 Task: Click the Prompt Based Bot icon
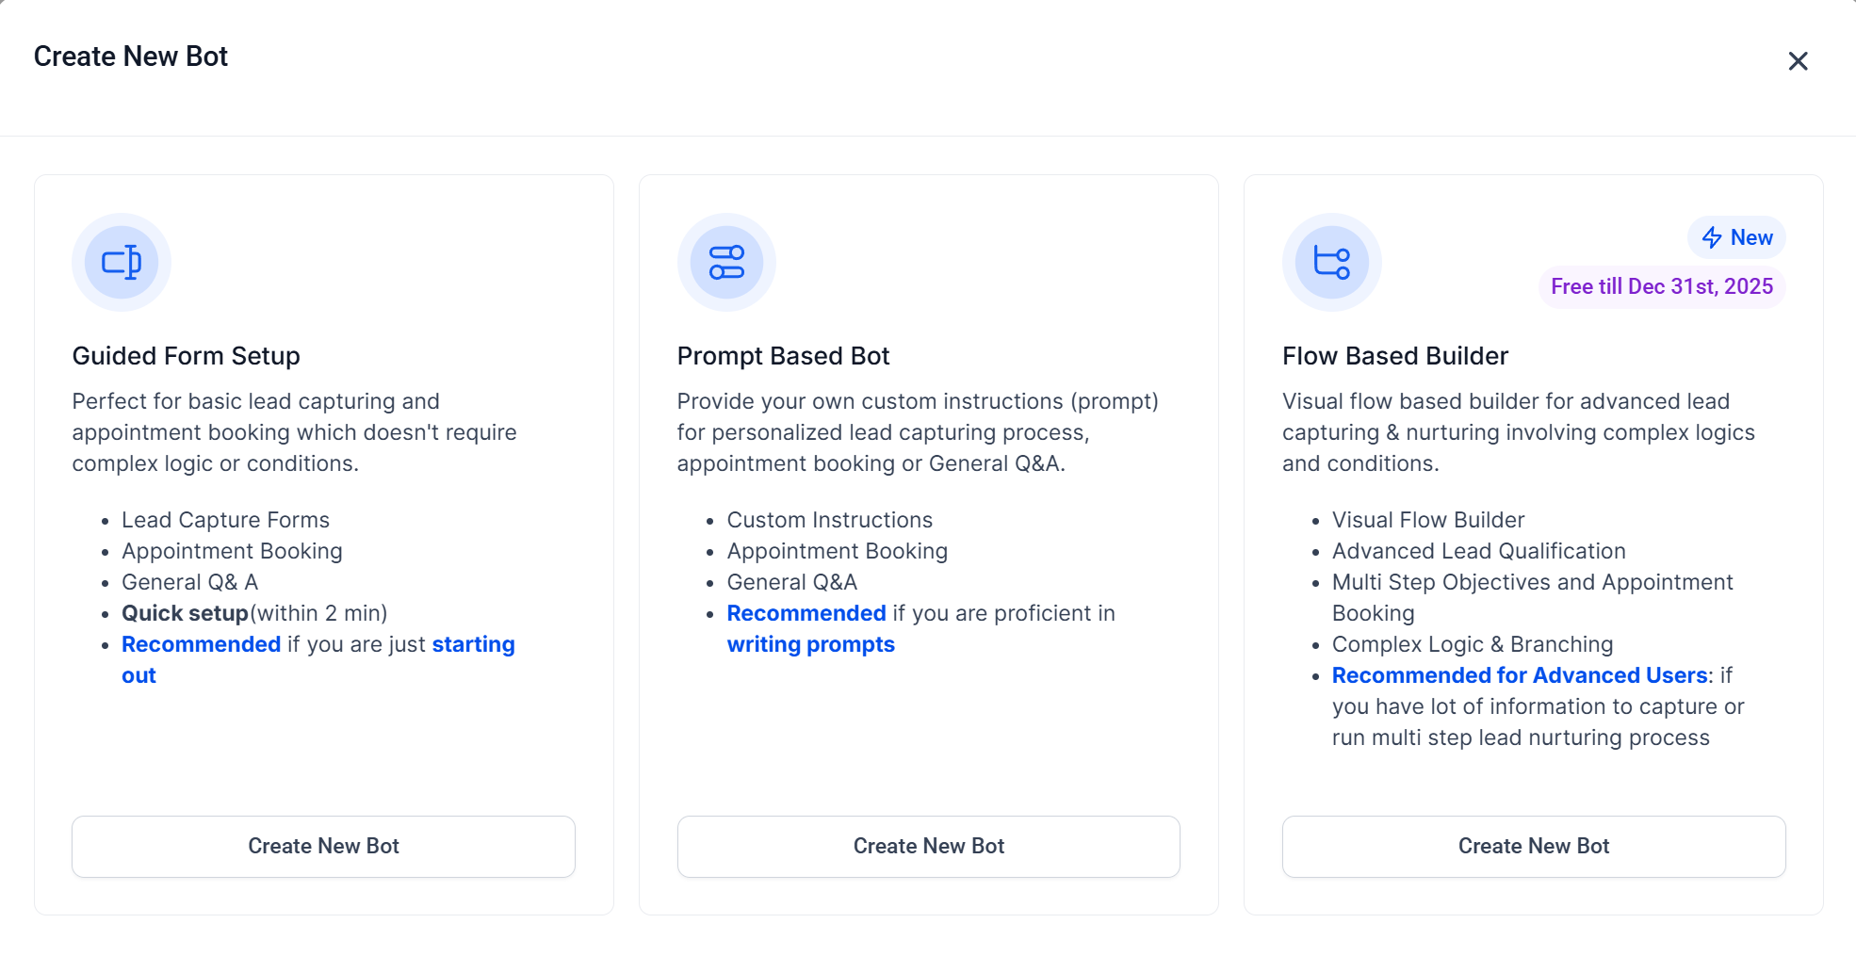726,262
